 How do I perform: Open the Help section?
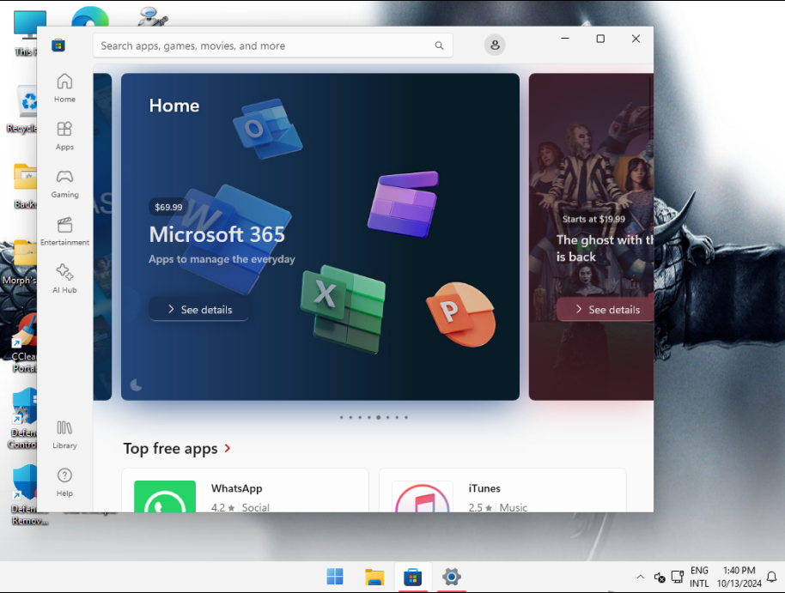tap(64, 482)
